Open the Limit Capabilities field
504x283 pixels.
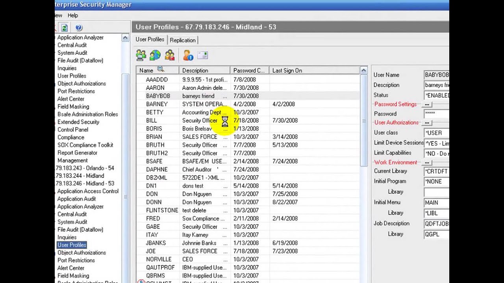coord(436,153)
